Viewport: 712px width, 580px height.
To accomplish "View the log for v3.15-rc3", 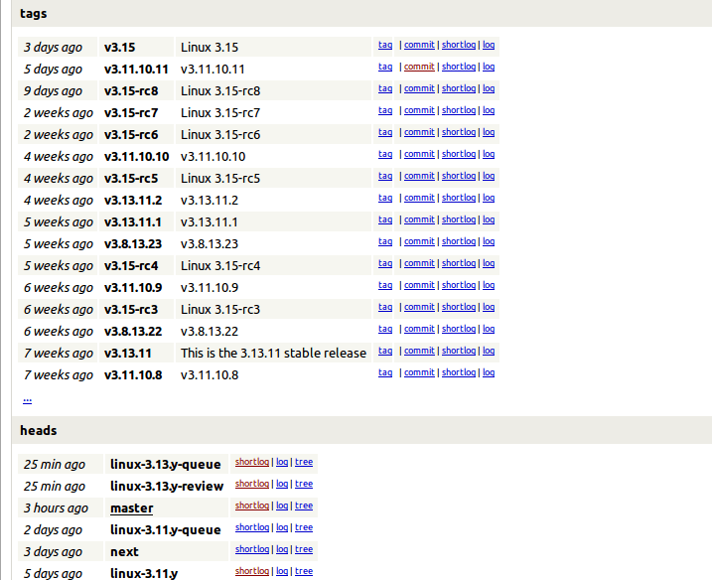I will tap(489, 307).
